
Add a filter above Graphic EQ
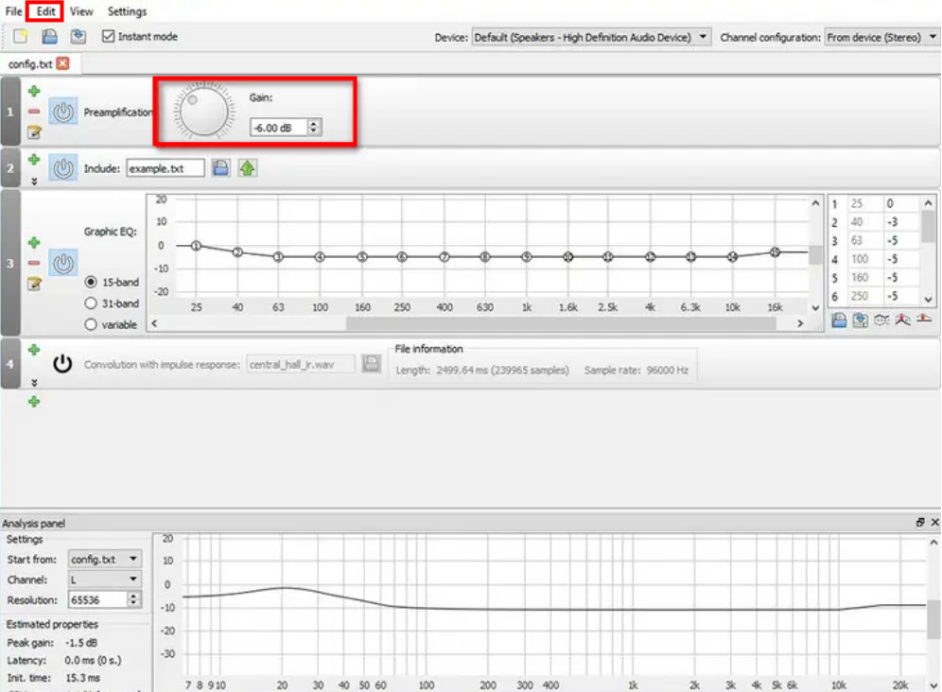pos(34,243)
